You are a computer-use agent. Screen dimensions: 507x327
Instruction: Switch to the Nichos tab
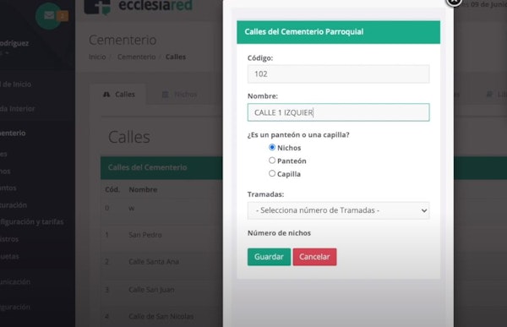pos(179,95)
